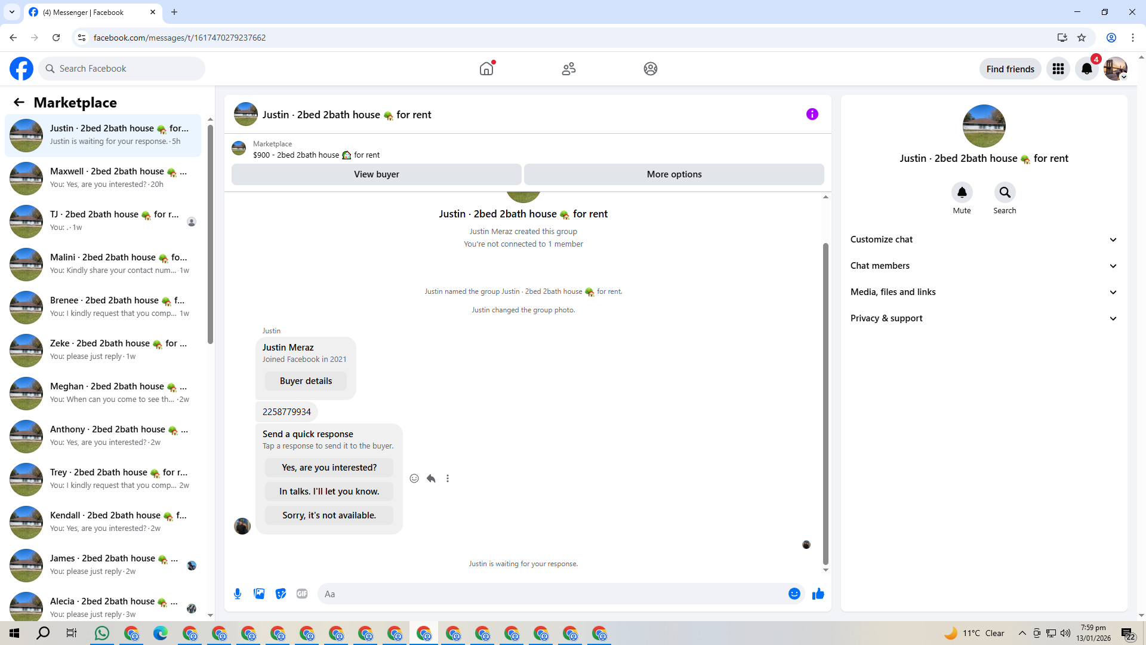
Task: Attach a photo using image icon
Action: pyautogui.click(x=259, y=594)
